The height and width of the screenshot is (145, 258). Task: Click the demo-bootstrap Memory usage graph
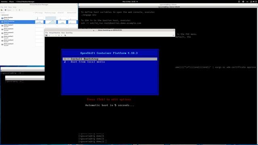(51, 22)
